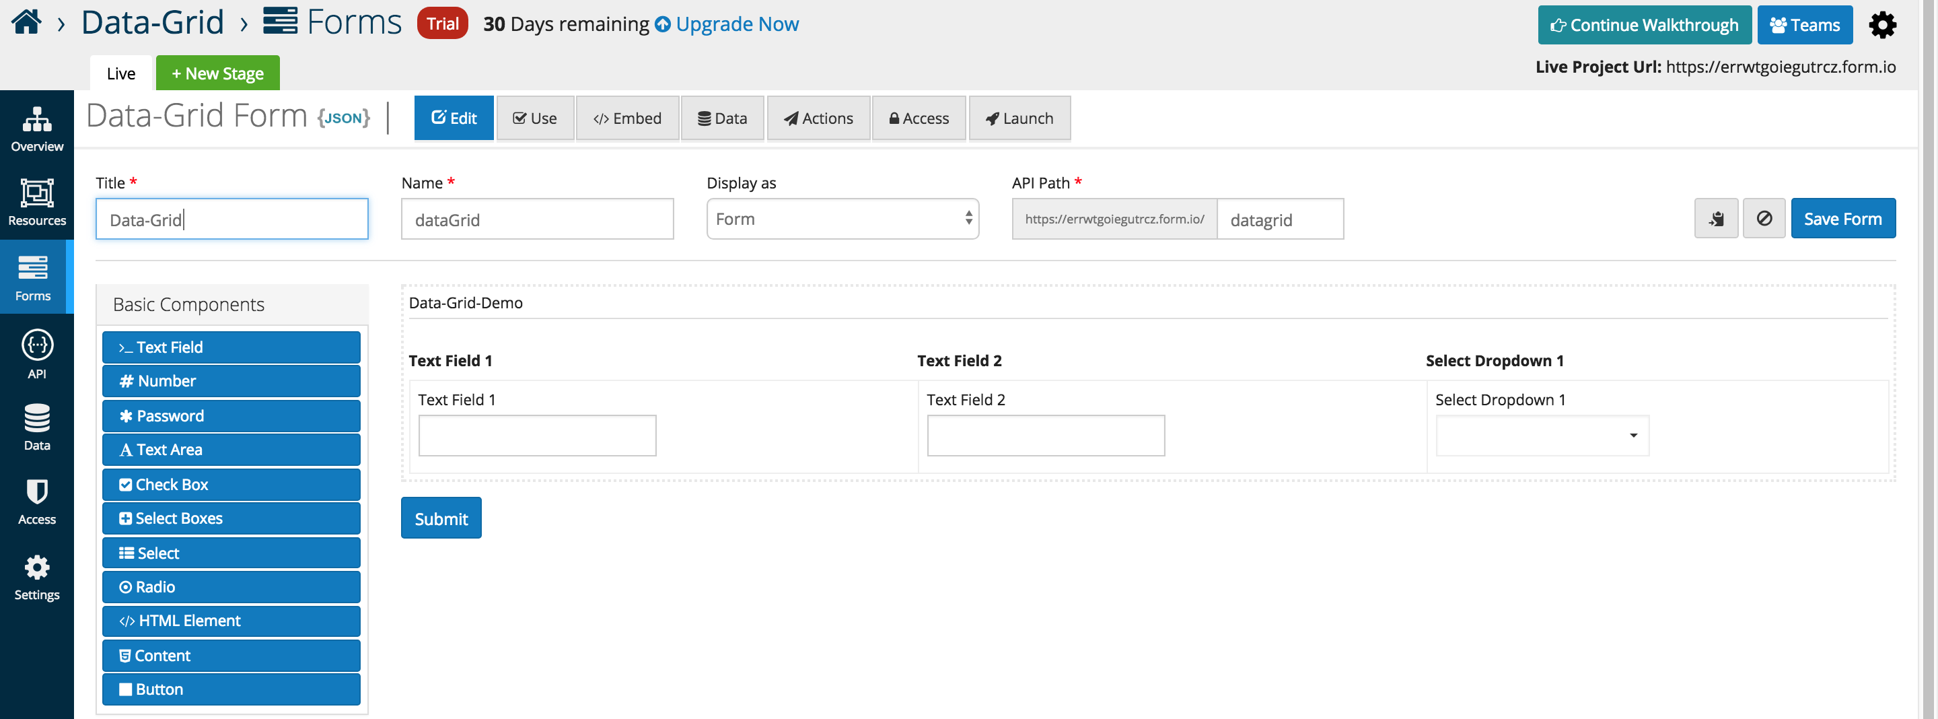Open Data section in the left sidebar
1938x719 pixels.
click(37, 427)
